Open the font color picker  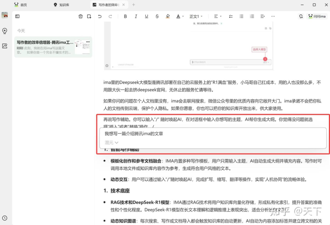point(180,17)
